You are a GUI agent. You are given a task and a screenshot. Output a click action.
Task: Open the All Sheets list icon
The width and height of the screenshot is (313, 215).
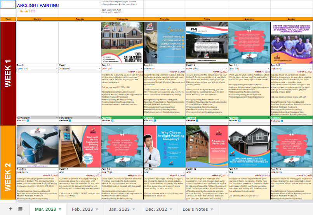(x=20, y=209)
